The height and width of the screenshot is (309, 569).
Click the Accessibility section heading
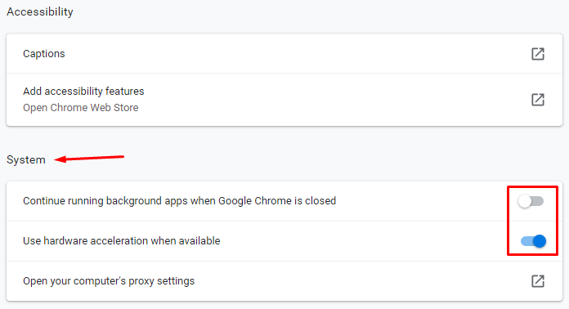click(40, 11)
